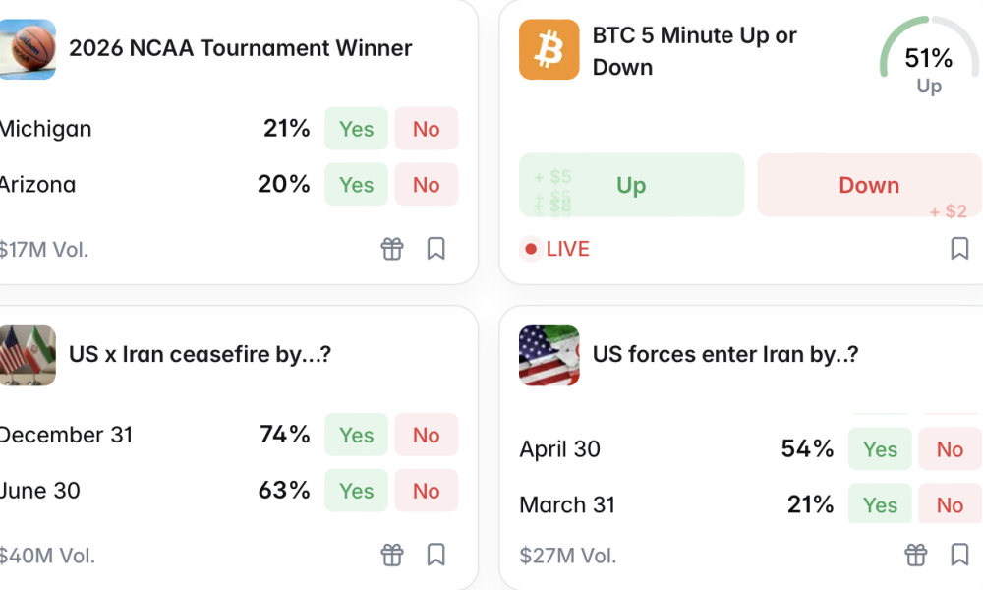Viewport: 983px width, 590px height.
Task: Click the gift icon on the ceasefire market card
Action: point(392,555)
